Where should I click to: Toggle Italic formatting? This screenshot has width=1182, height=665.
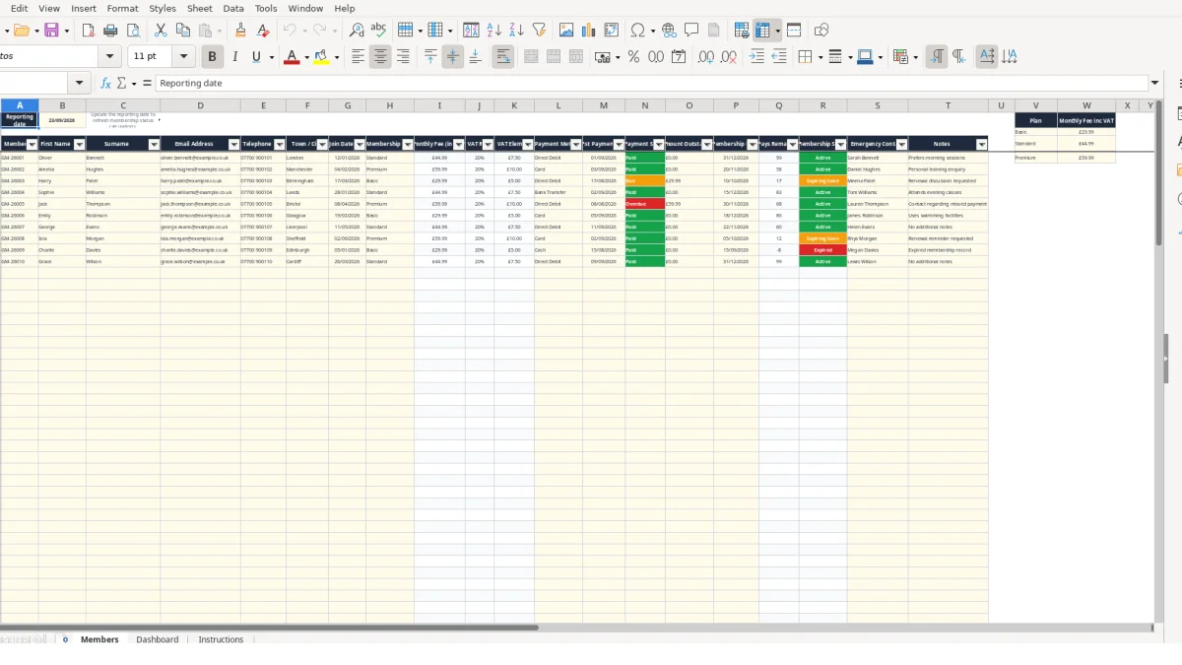pyautogui.click(x=233, y=57)
